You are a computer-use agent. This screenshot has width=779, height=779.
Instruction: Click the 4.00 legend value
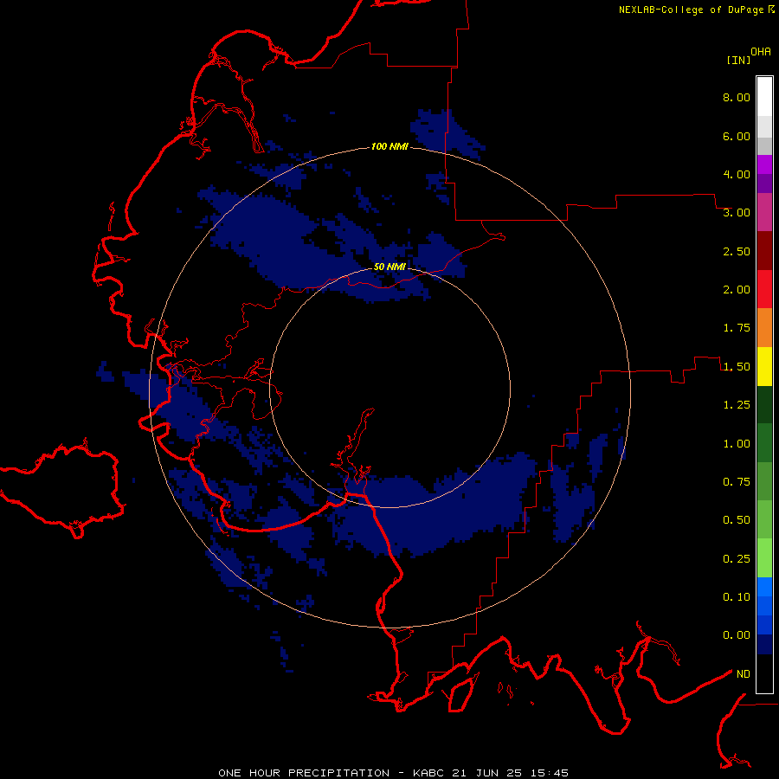[x=737, y=174]
